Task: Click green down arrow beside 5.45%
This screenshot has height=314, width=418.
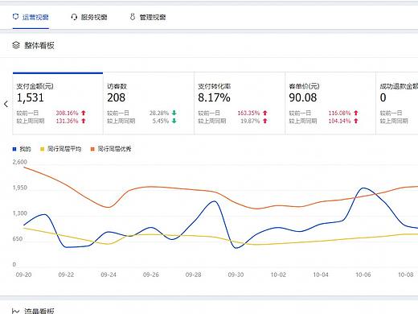Action: [x=174, y=121]
